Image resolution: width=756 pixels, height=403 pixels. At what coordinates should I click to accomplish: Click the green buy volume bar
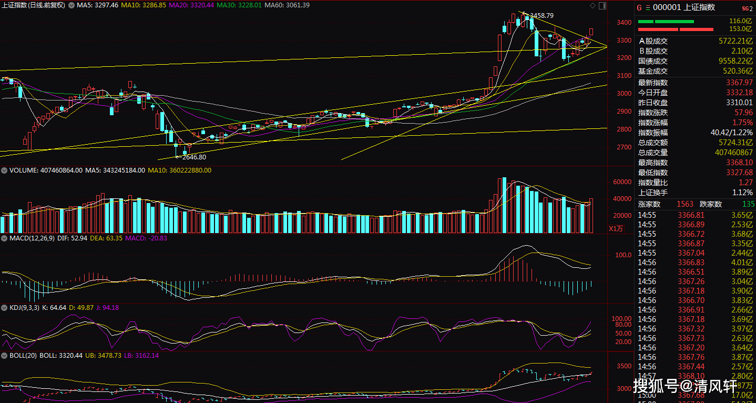[x=666, y=22]
